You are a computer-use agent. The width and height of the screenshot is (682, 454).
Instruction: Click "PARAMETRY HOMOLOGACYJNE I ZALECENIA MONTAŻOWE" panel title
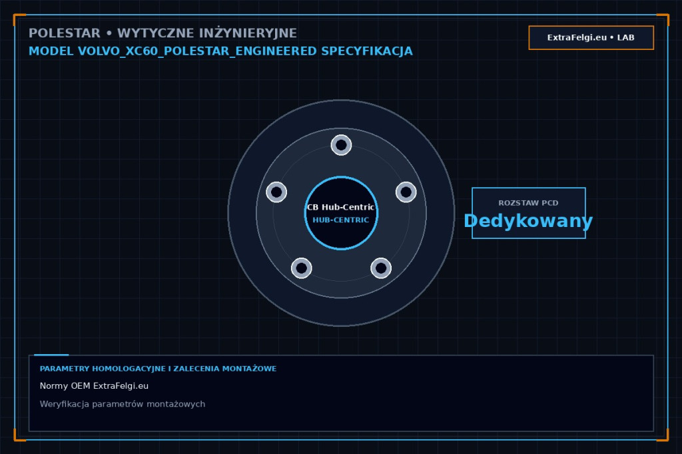(x=158, y=369)
